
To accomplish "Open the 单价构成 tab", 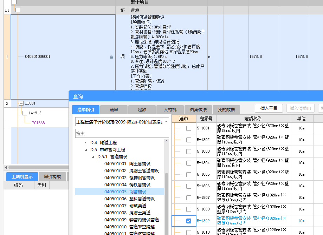I will coord(52,176).
